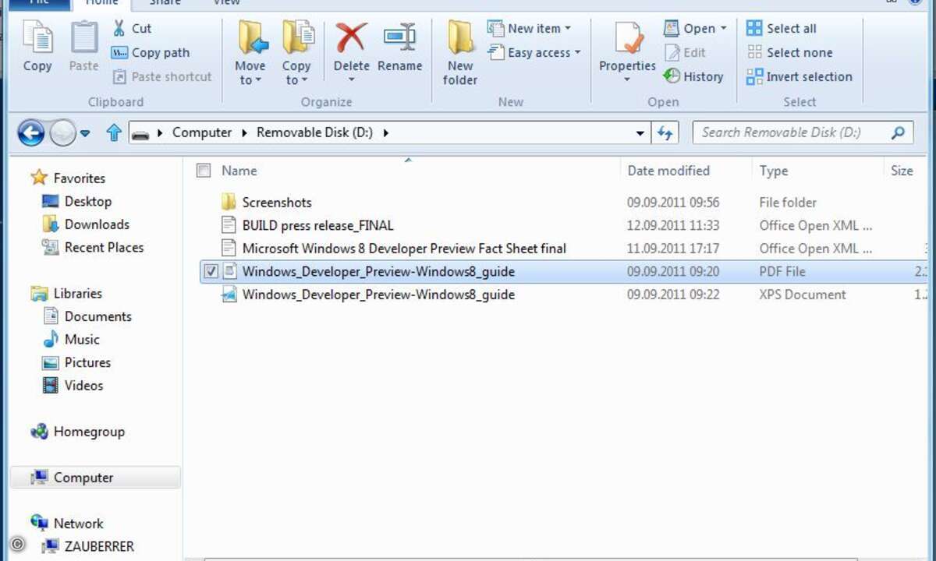
Task: Click Computer in address breadcrumb
Action: [x=202, y=132]
